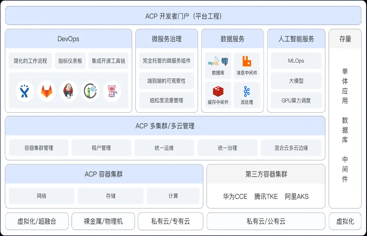Click the Kafka stream processing icon
Viewport: 367px width, 236px height.
tap(247, 91)
